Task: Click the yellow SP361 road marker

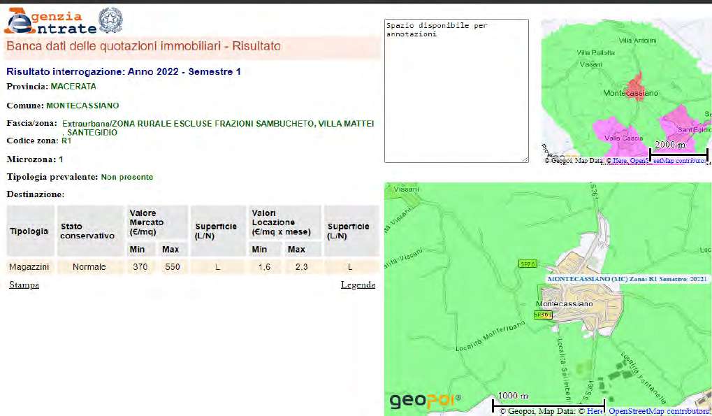Action: coord(542,315)
